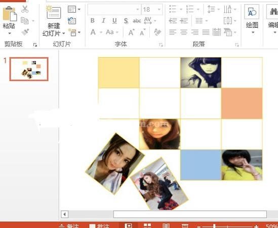Select the blue square in the grid
The image size is (278, 228).
201,165
